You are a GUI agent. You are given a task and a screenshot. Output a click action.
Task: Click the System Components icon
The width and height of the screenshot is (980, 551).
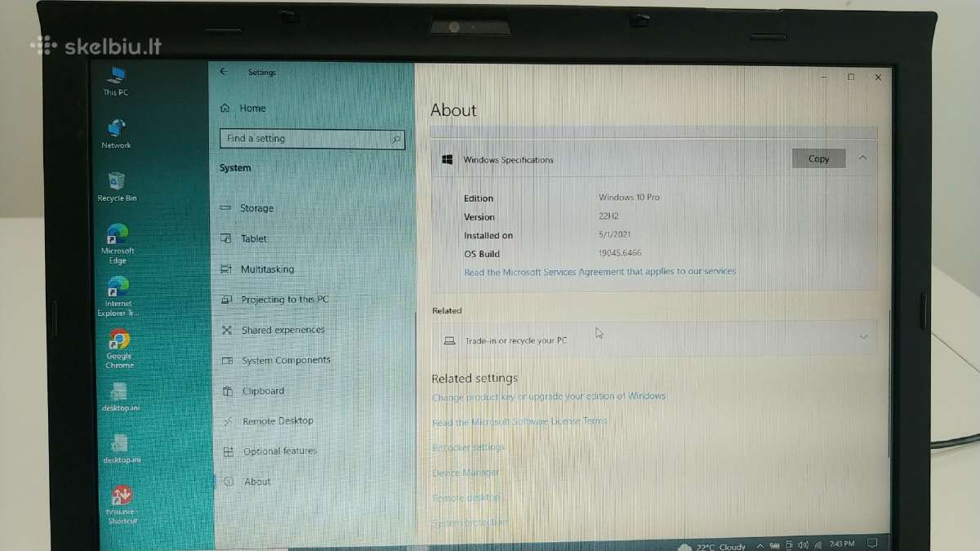[x=228, y=360]
